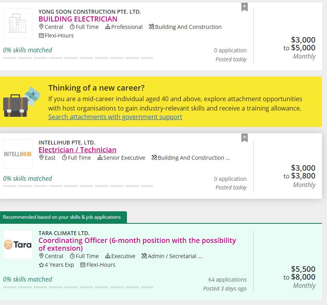327x305 pixels.
Task: Click the calendar icon beside Yong Soon Flexi-Hours
Action: (41, 36)
